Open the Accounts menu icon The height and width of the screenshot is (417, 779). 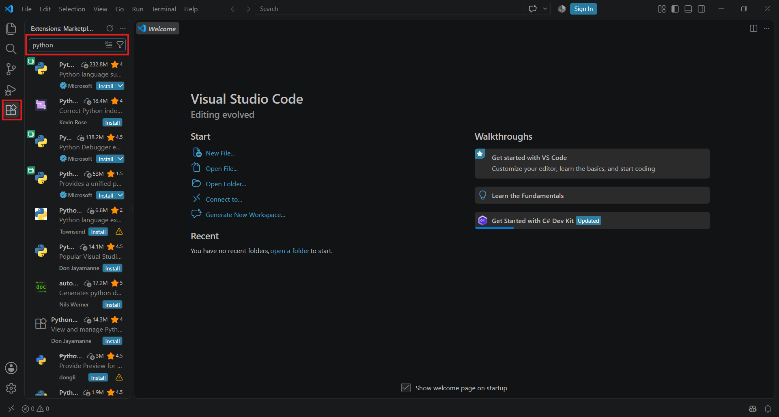(x=11, y=368)
